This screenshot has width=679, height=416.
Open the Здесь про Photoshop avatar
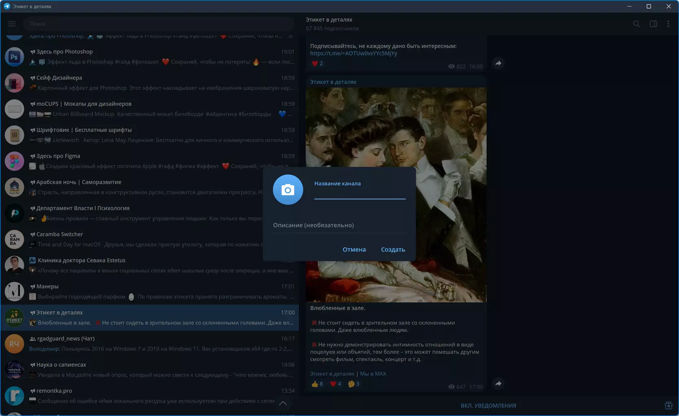coord(14,57)
